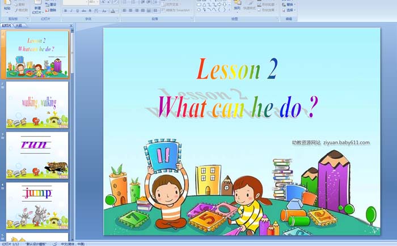Screen dimensions: 397x246
Task: Open the Character Spacing options
Action: (x=96, y=11)
